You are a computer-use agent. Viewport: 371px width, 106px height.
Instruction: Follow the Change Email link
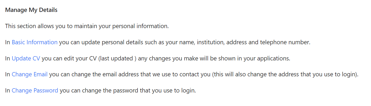(30, 74)
